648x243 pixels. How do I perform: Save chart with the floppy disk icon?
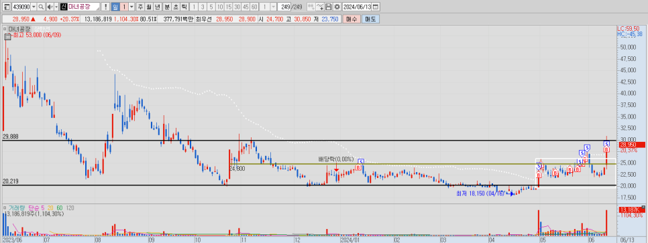tap(329, 7)
